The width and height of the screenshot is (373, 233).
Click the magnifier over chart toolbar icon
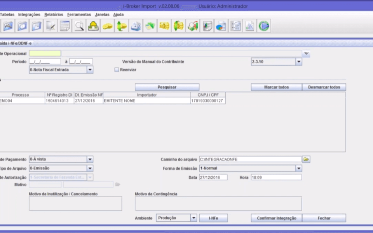pos(193,26)
